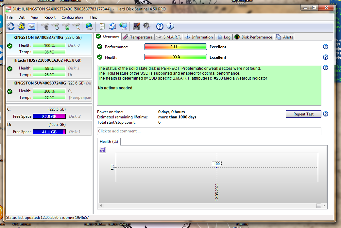Click the application icon in the title bar

pos(8,9)
